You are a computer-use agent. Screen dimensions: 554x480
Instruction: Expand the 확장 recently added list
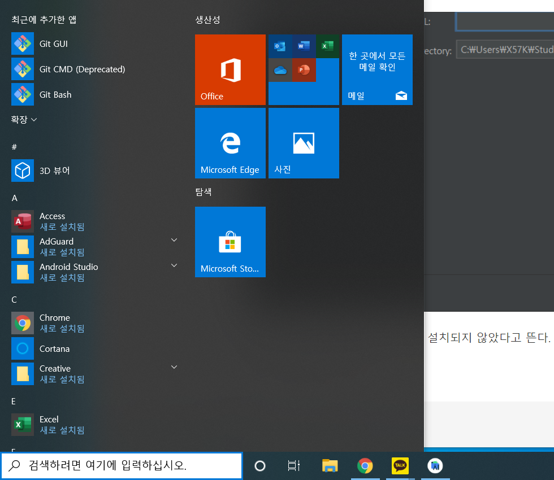click(24, 120)
